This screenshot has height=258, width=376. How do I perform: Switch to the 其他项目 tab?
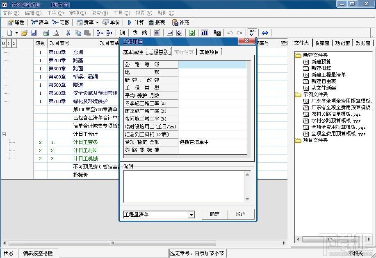point(209,52)
